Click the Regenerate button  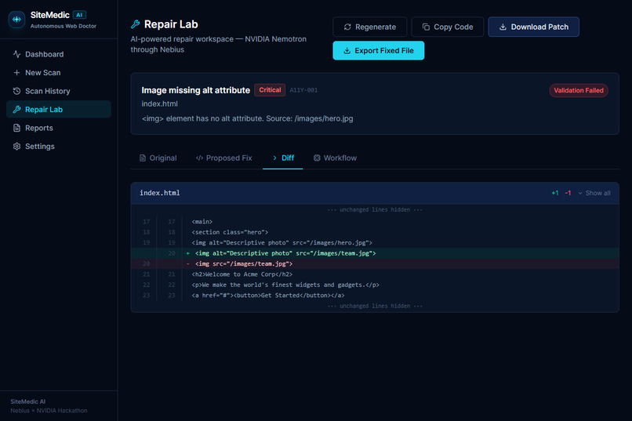pos(370,27)
